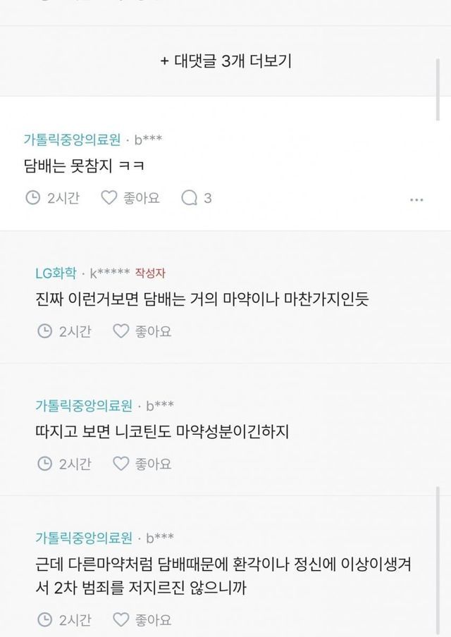Expand '대댓글 3개 더보기' to show more replies
This screenshot has width=451, height=637.
(x=225, y=61)
